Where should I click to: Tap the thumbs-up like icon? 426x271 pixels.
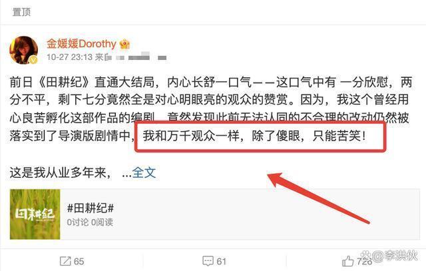coord(347,262)
